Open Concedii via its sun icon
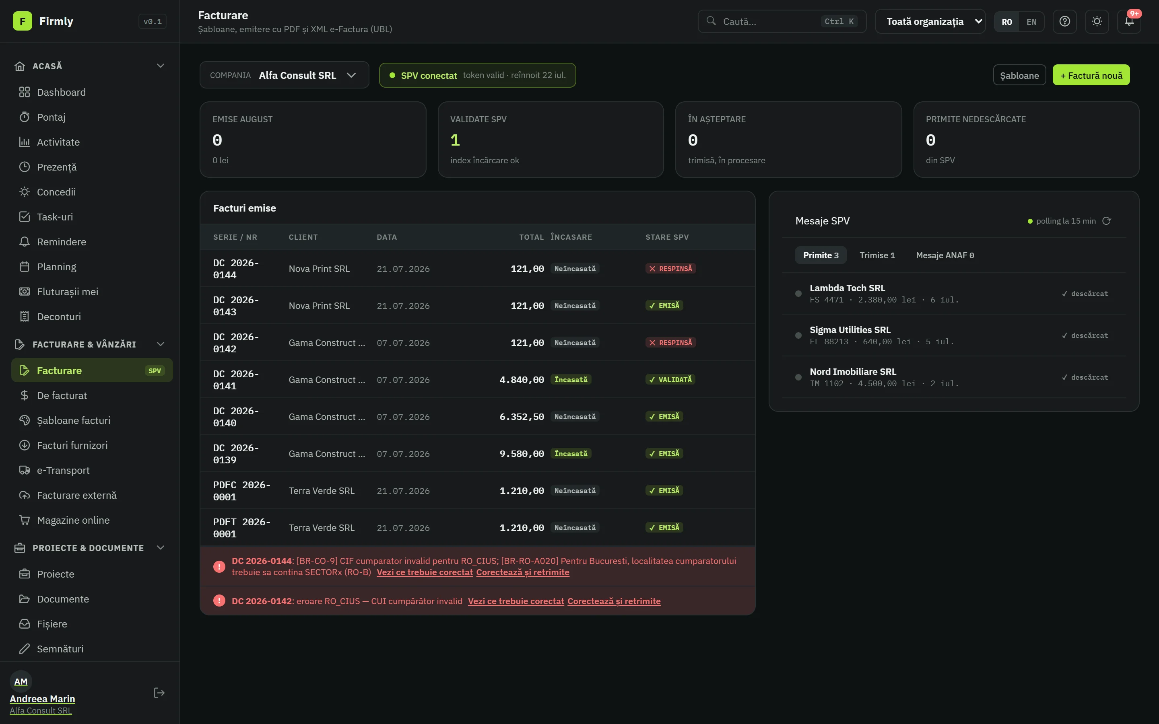This screenshot has height=724, width=1159. pos(25,191)
